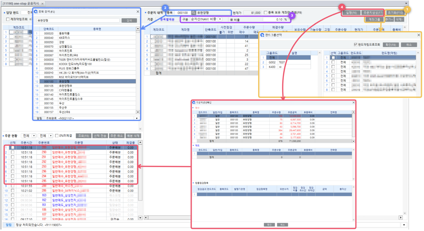Click the 검색 button in 종목 검색
The height and width of the screenshot is (231, 424).
[x=129, y=20]
